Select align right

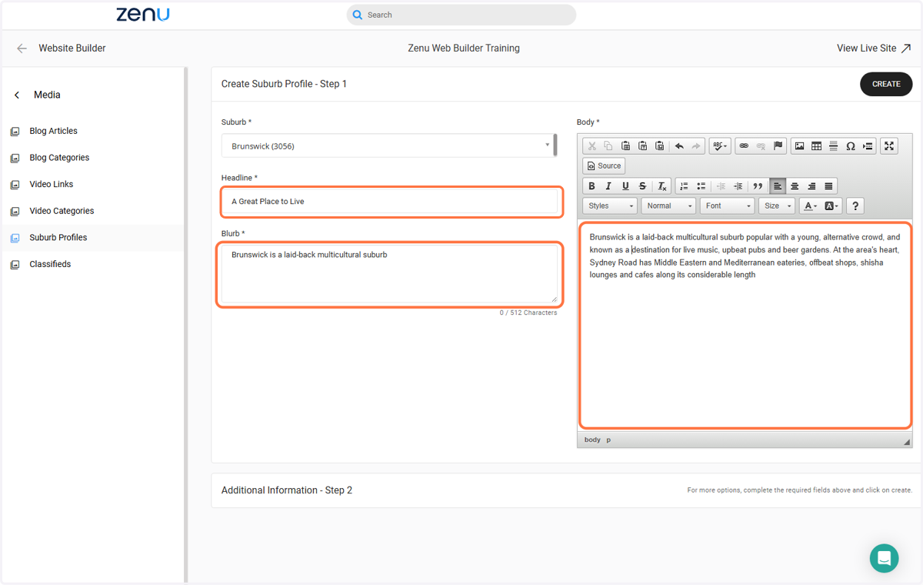[811, 186]
